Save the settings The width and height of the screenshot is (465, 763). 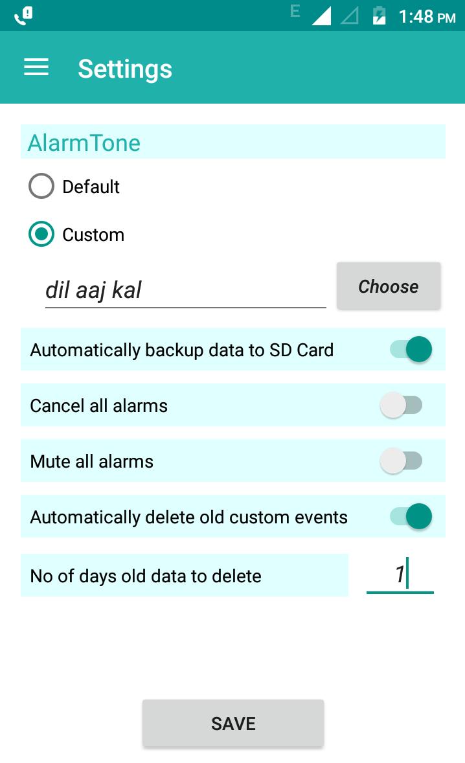pyautogui.click(x=233, y=723)
